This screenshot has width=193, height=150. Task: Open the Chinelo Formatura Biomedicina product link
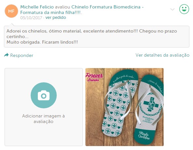(x=106, y=7)
